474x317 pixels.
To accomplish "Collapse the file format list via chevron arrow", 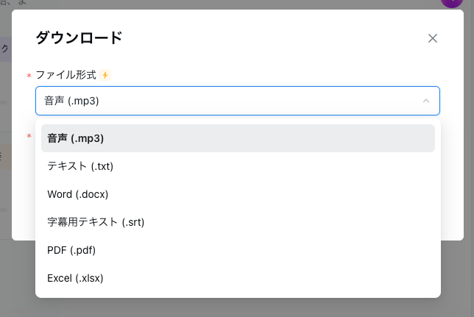I will [426, 101].
